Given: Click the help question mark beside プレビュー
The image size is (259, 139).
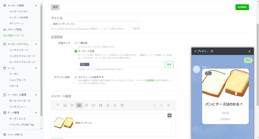Looking at the screenshot, I should coord(212,51).
